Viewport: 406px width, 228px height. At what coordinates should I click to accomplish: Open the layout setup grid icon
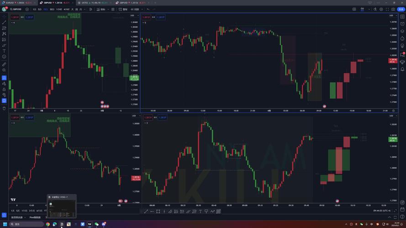[354, 9]
